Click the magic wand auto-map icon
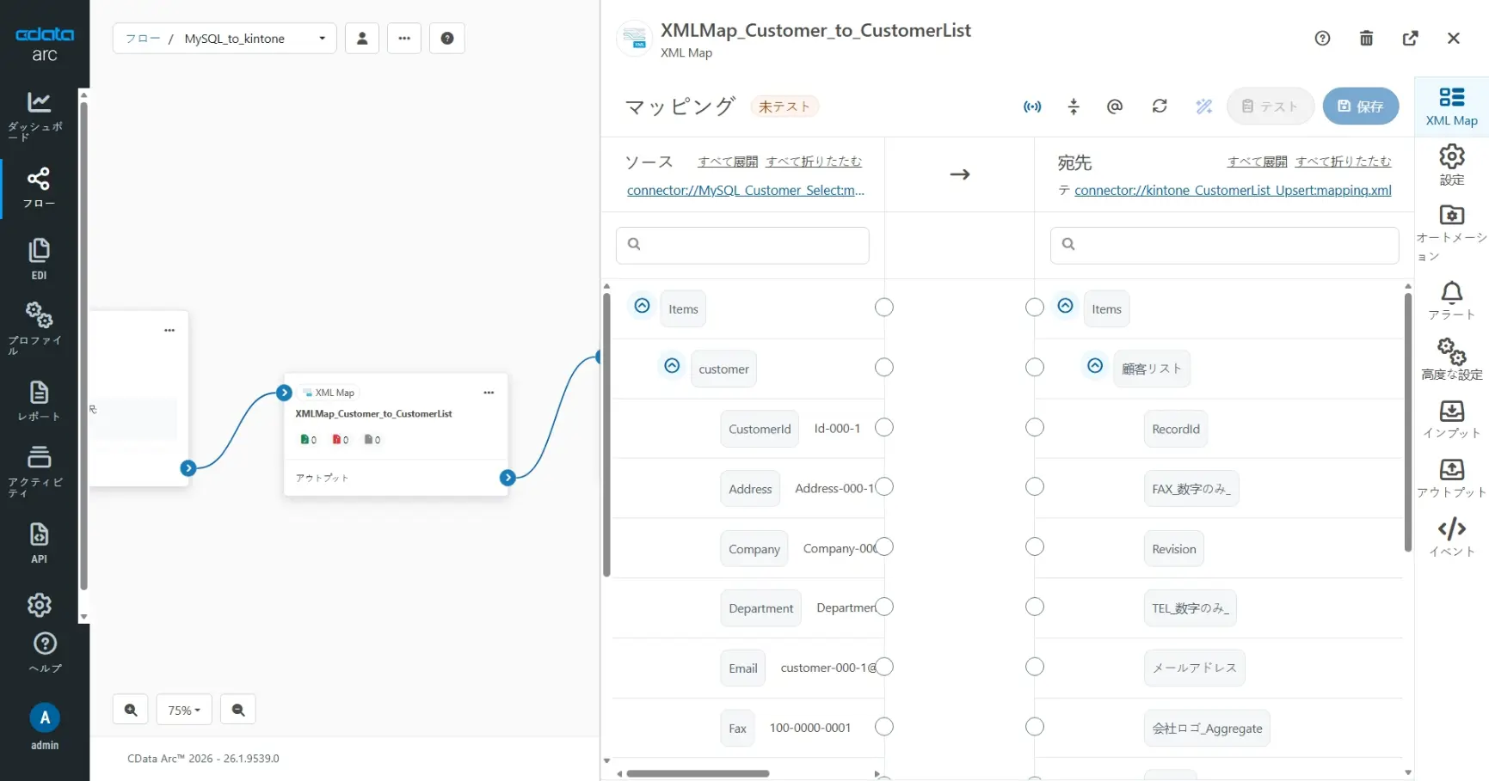This screenshot has width=1489, height=781. pos(1204,107)
